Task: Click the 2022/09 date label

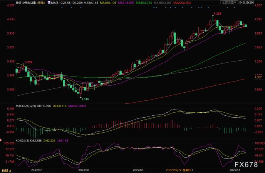Action: click(x=138, y=170)
